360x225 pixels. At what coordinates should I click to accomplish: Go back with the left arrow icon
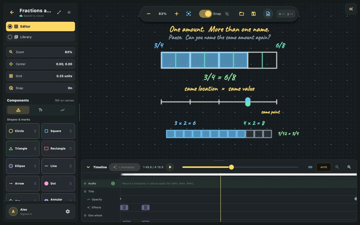12,12
